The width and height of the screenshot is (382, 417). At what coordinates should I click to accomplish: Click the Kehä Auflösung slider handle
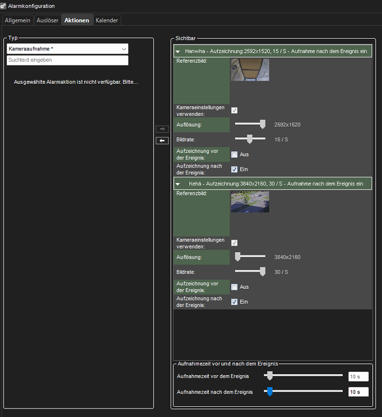(x=238, y=257)
